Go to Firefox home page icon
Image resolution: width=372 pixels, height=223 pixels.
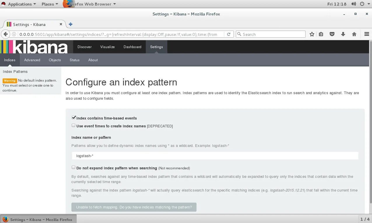tap(354, 34)
